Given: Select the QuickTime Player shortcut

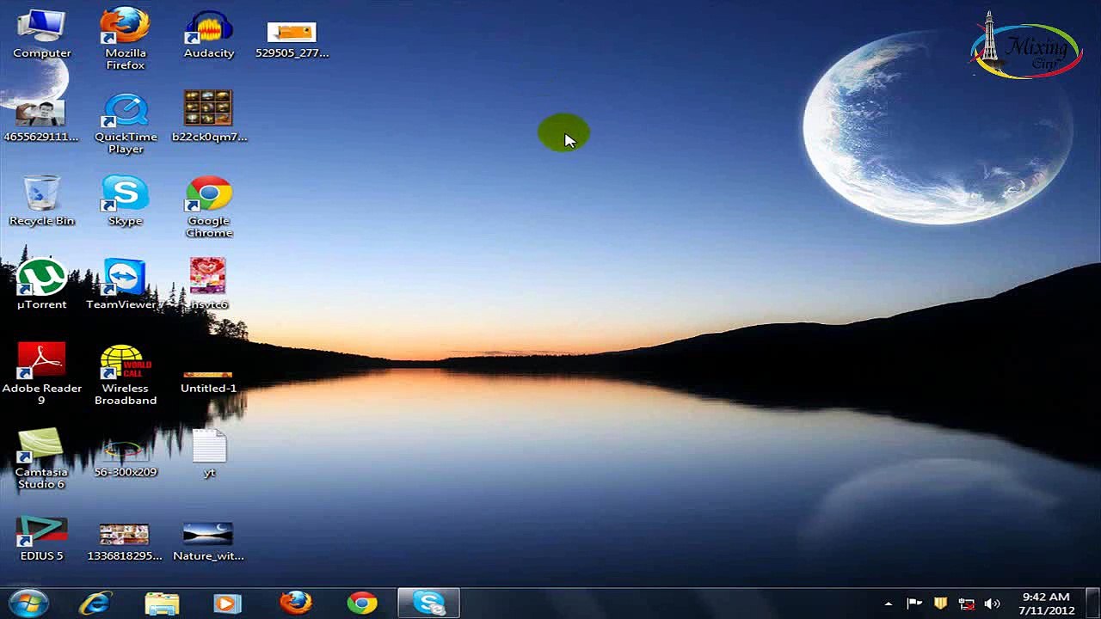Looking at the screenshot, I should [126, 123].
